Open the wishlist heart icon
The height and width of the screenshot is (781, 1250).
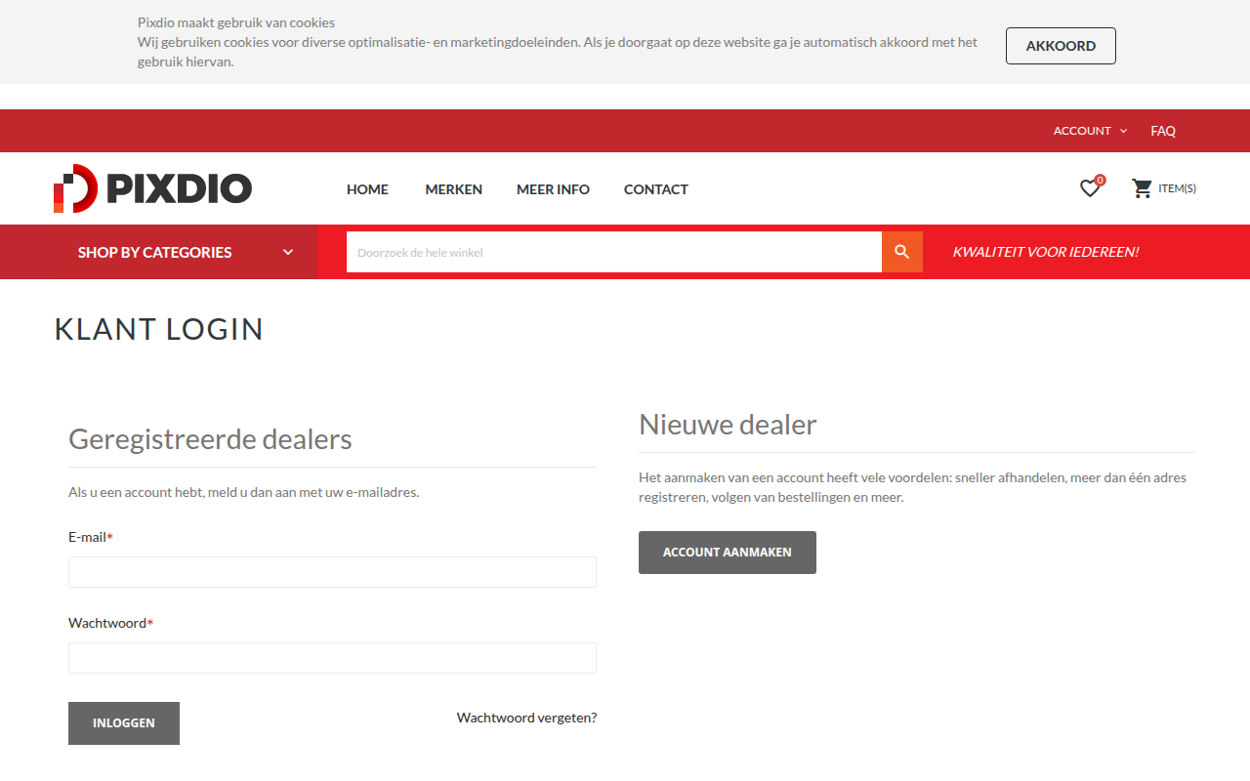(x=1090, y=188)
